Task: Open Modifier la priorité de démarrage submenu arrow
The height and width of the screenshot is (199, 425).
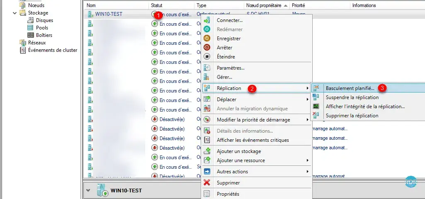Action: tap(307, 119)
